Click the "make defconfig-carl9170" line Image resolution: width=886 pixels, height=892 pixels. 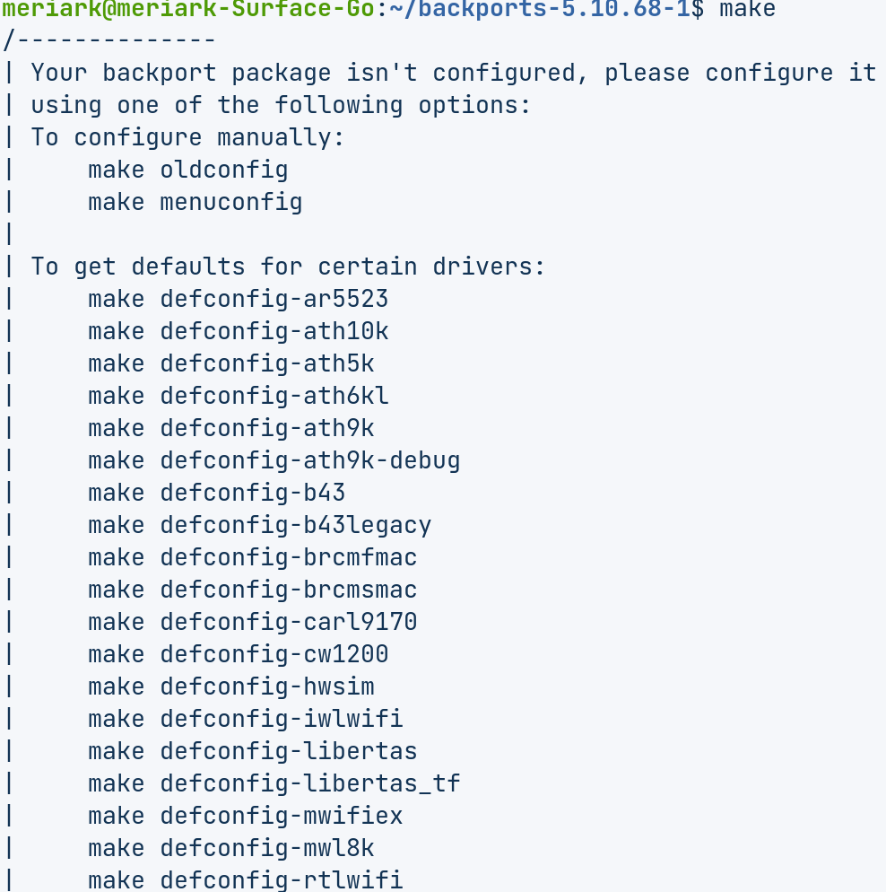coord(252,622)
